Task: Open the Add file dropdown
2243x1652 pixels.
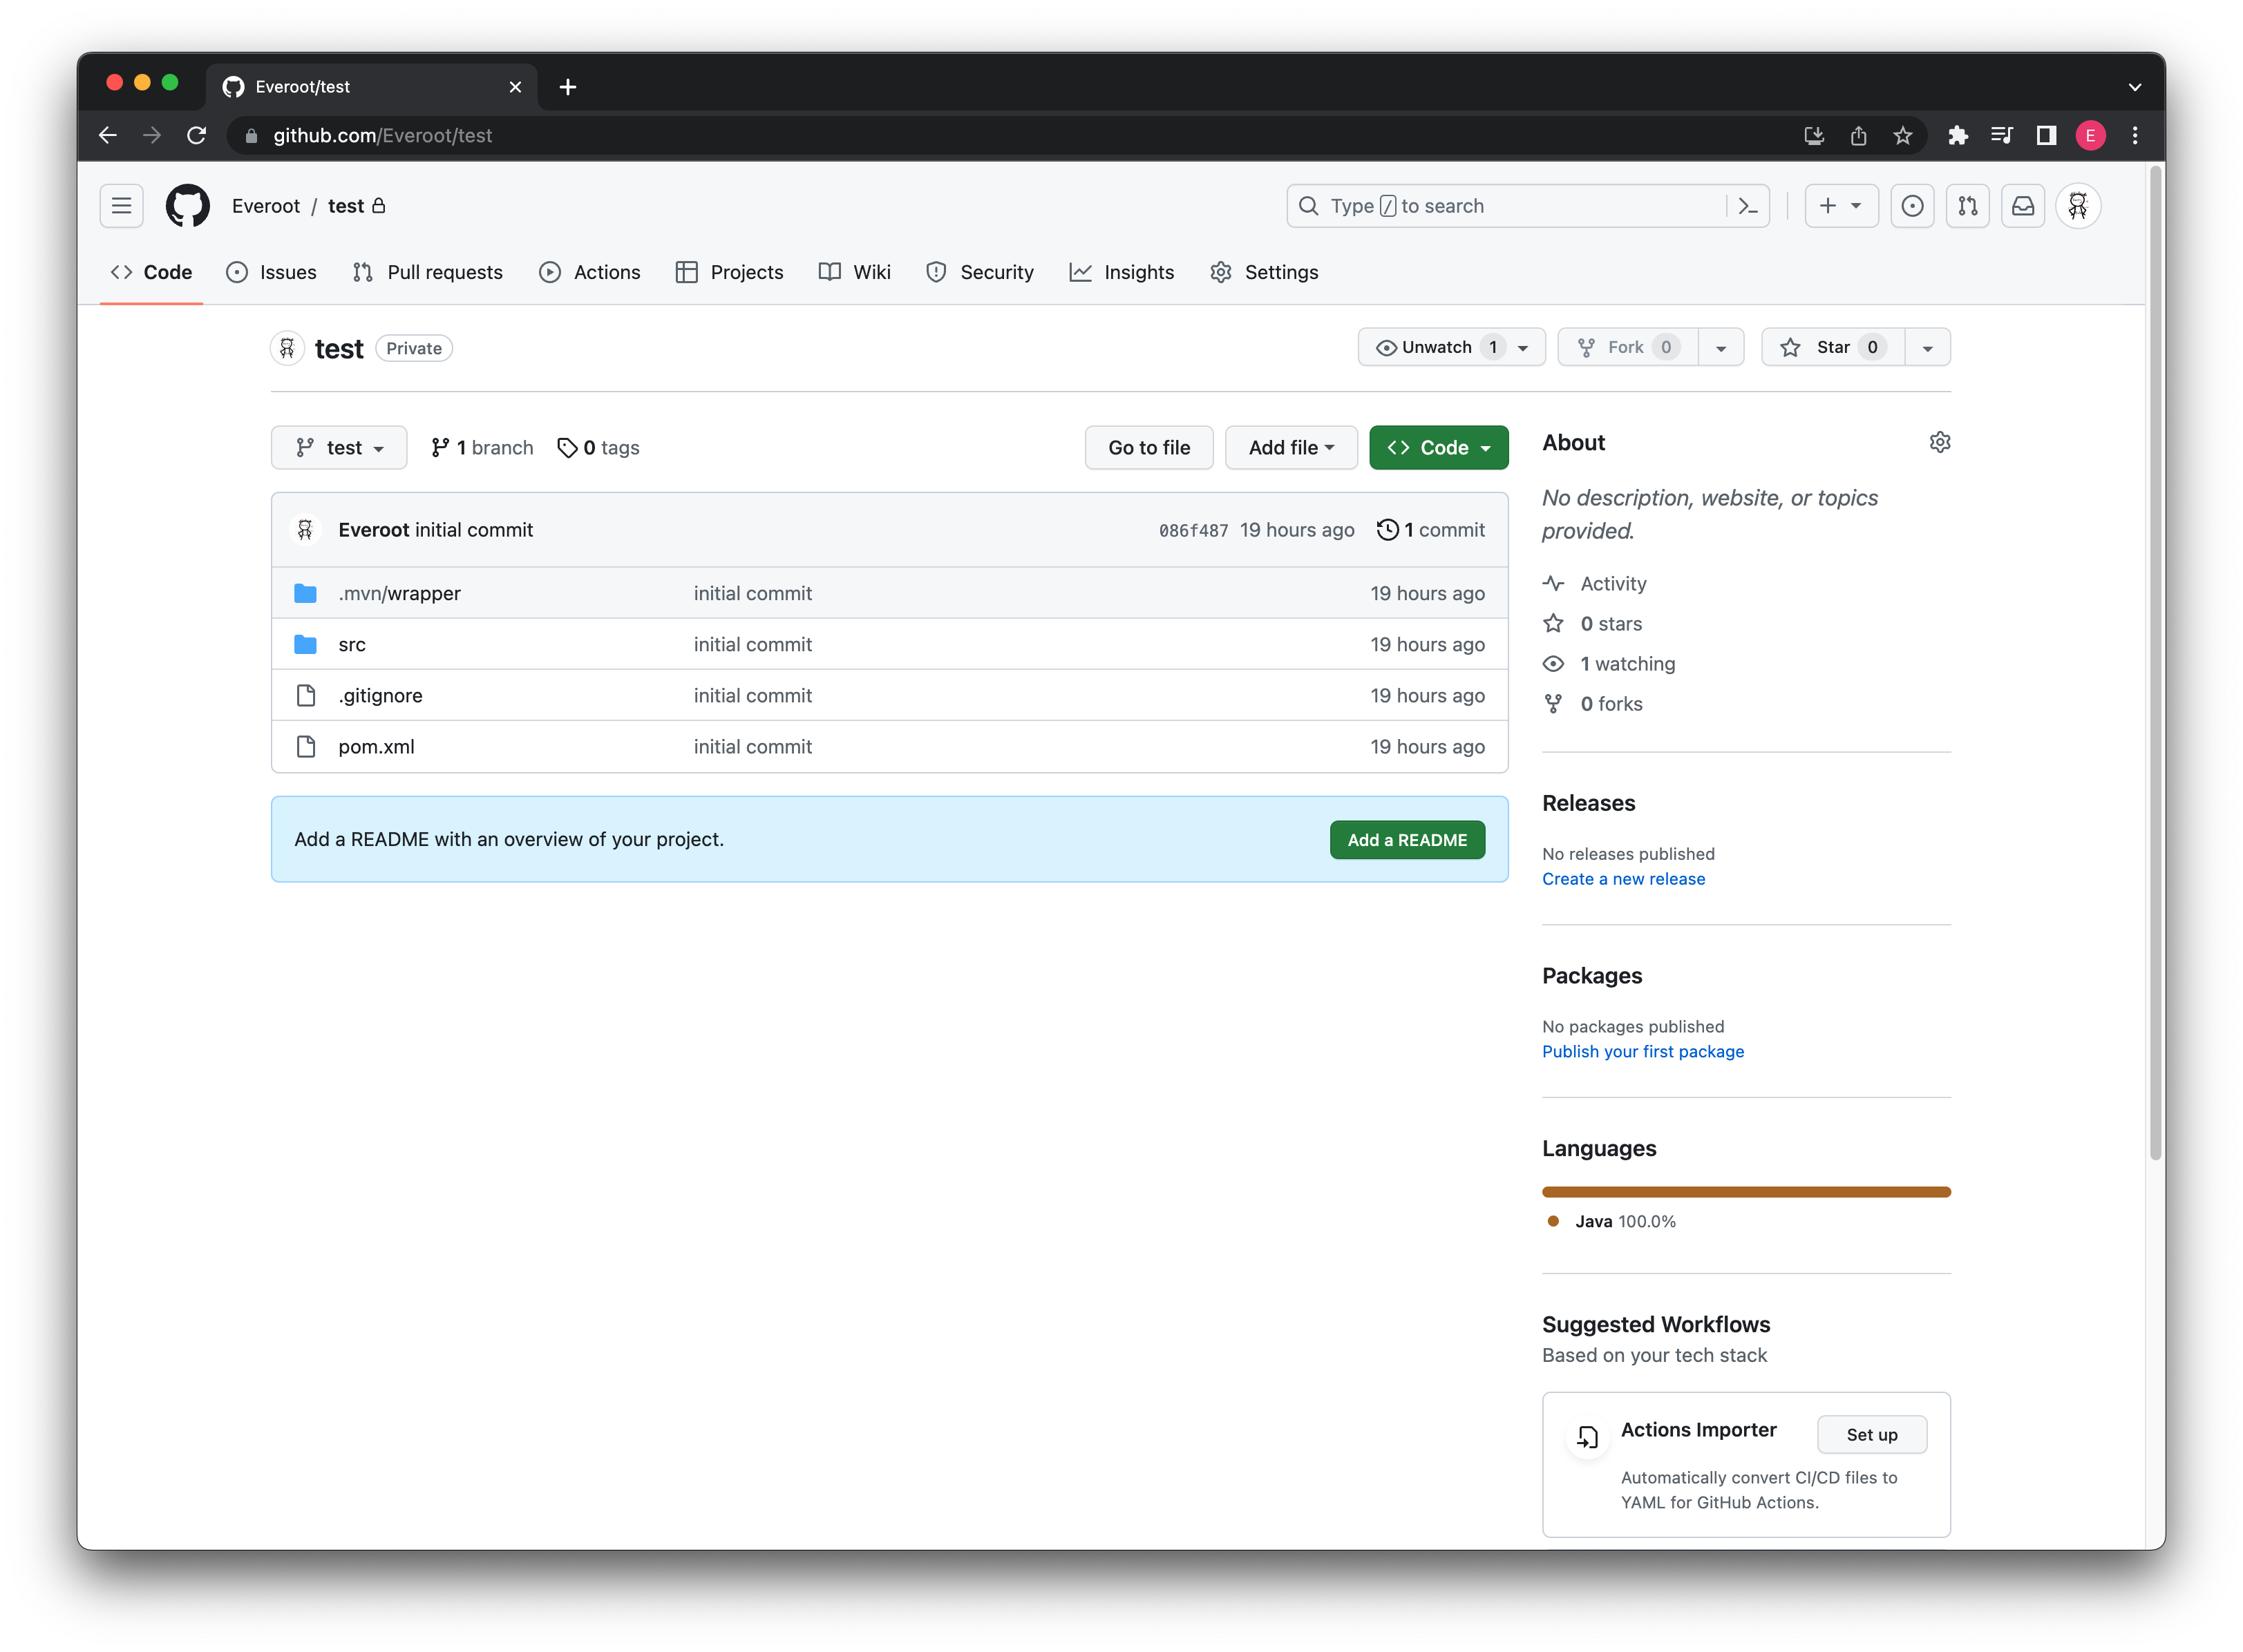Action: point(1291,447)
